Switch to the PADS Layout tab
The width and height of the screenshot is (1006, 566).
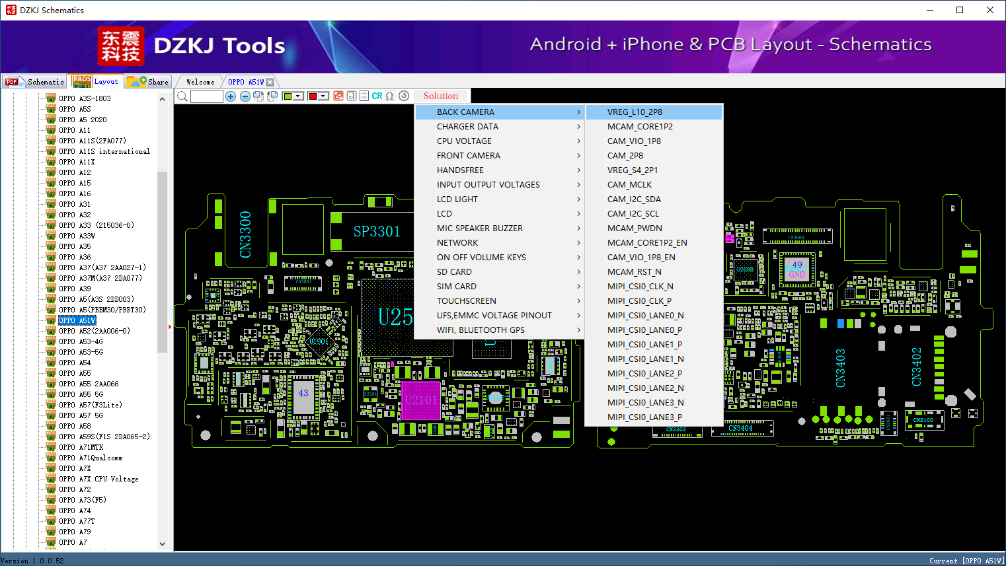[95, 81]
